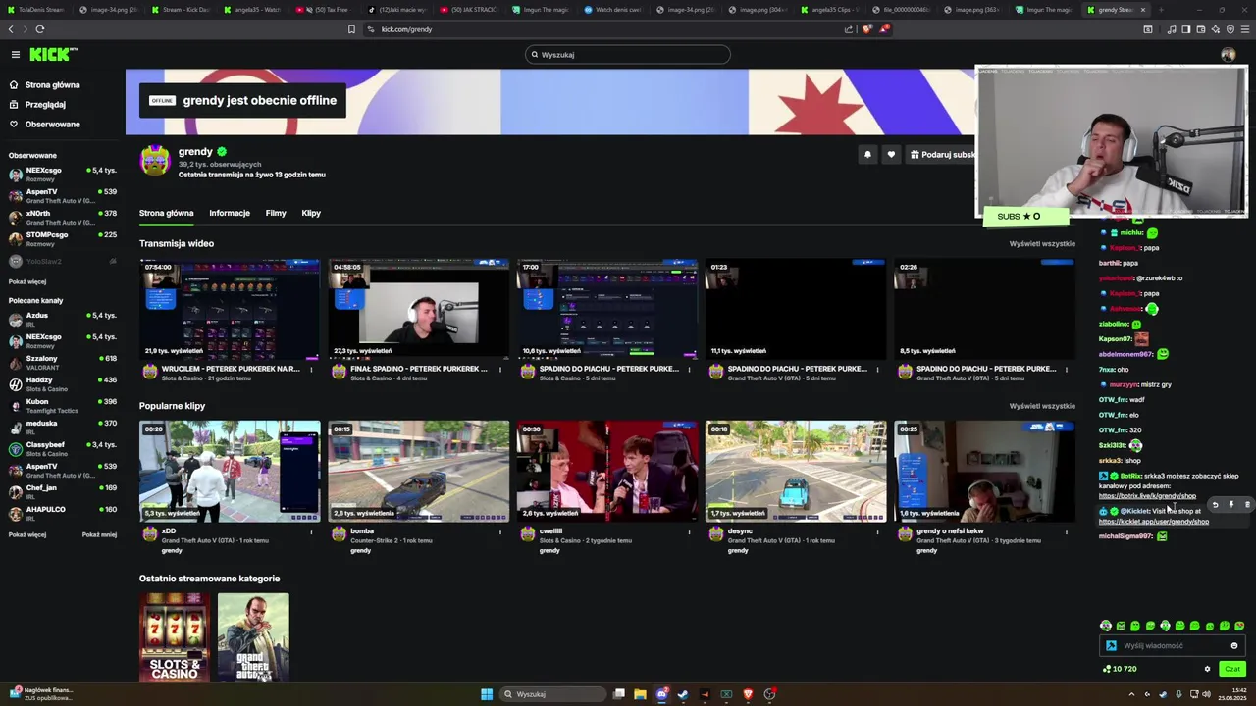Open Brave music playlist icon
1256x706 pixels.
point(1172,29)
